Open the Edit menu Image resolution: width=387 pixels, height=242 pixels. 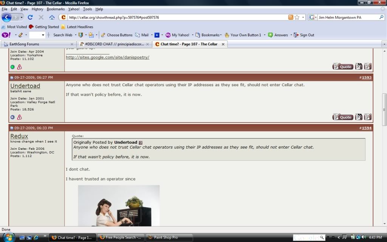click(14, 9)
